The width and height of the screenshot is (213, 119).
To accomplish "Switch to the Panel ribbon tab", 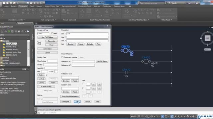I will (32, 6).
